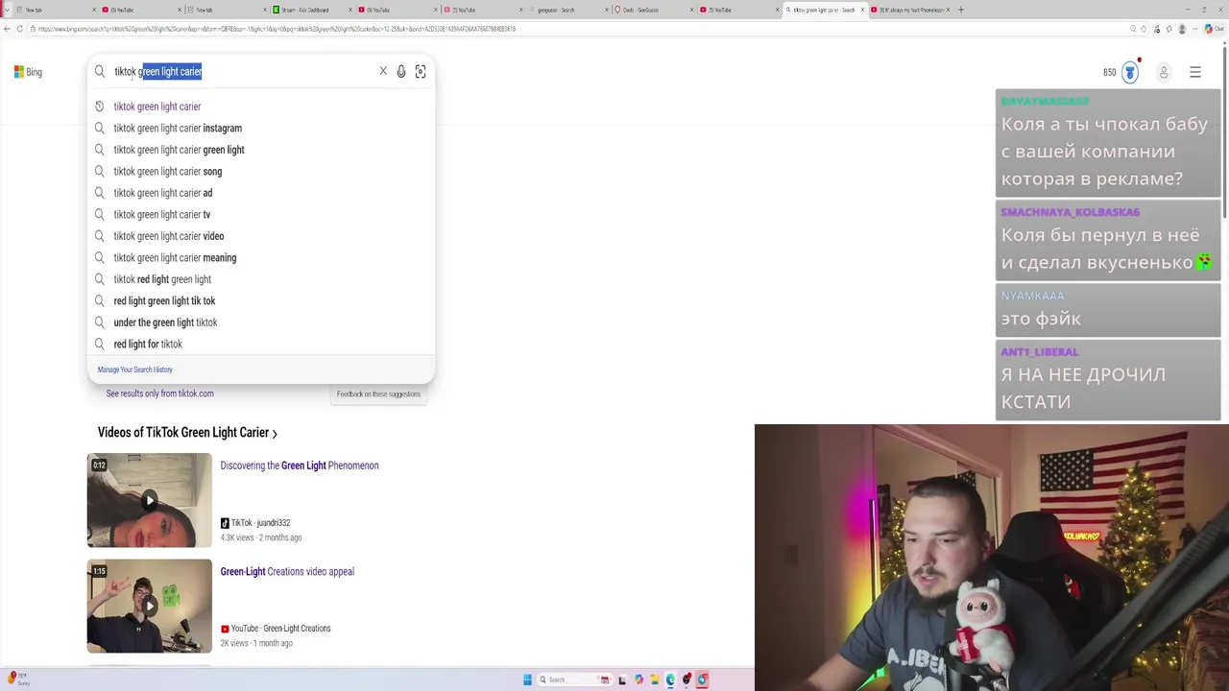
Task: Play the 0:12 TikTok video thumbnail
Action: coord(149,500)
